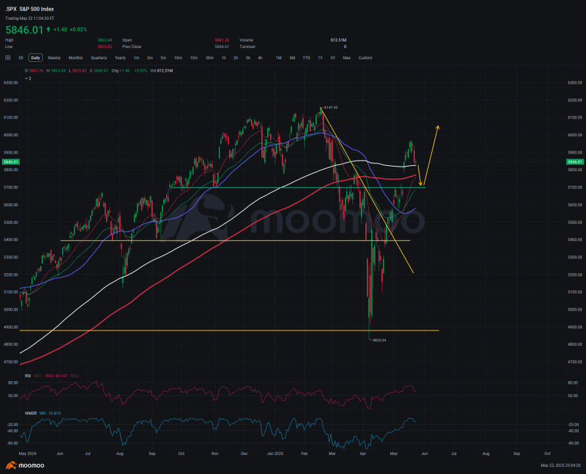
Task: Click the Volume 812.51M value
Action: pyautogui.click(x=338, y=40)
